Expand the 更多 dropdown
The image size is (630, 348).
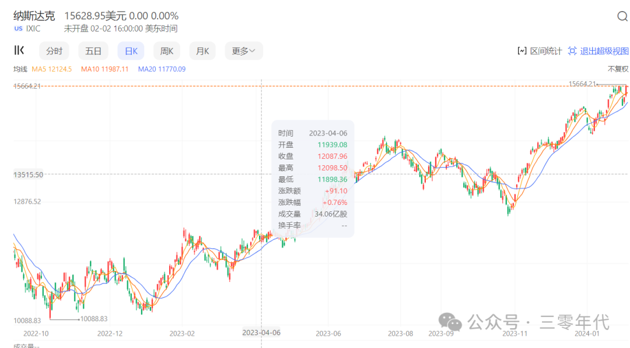pos(243,51)
